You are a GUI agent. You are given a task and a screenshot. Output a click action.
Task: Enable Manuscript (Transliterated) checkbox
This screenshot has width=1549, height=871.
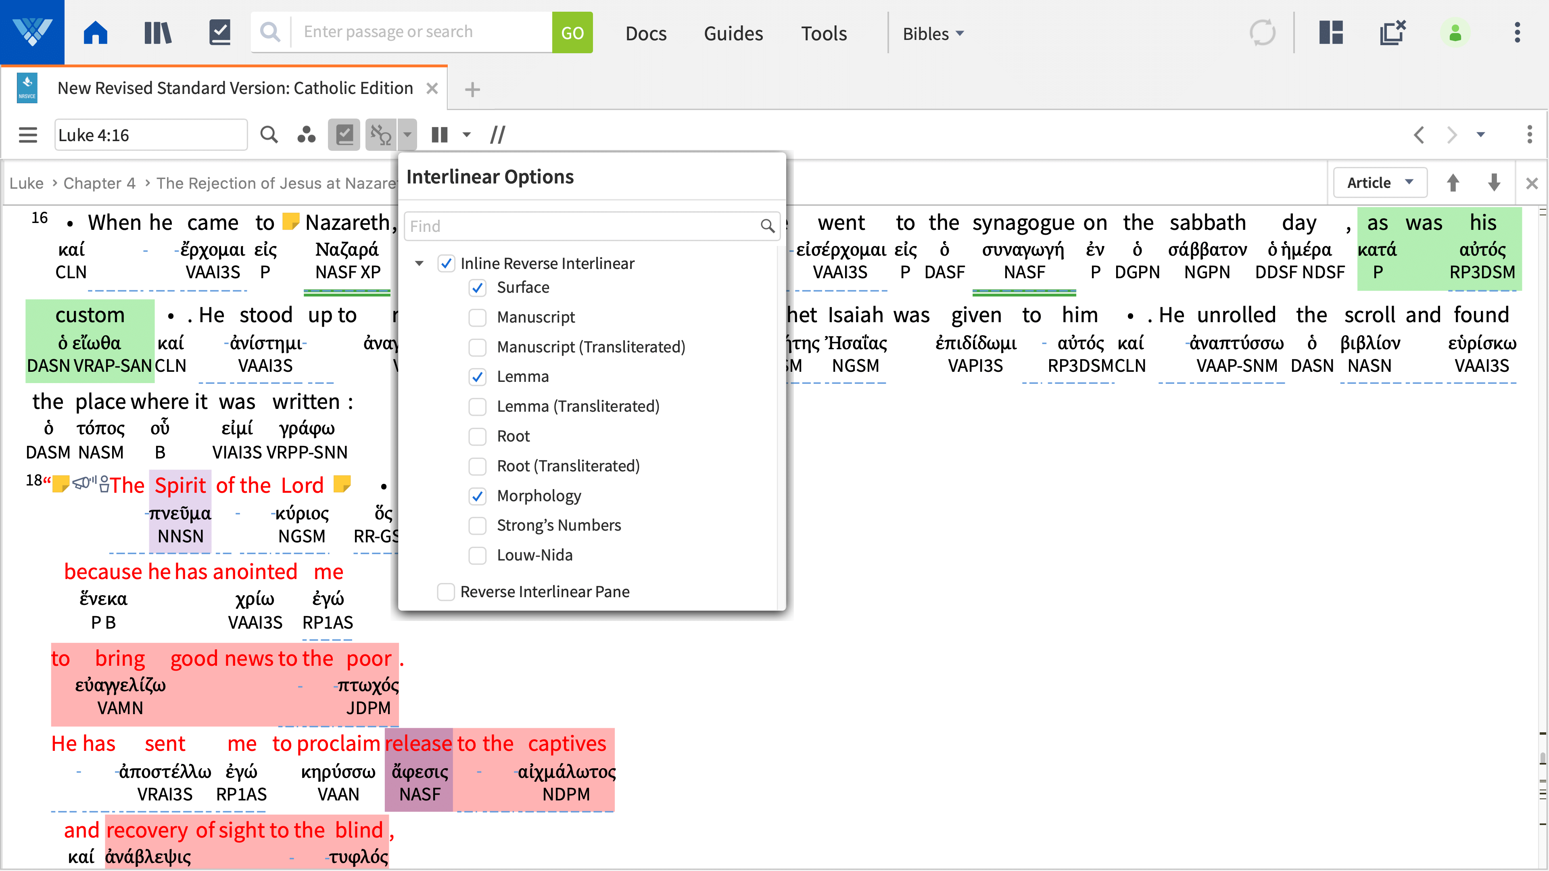tap(478, 347)
